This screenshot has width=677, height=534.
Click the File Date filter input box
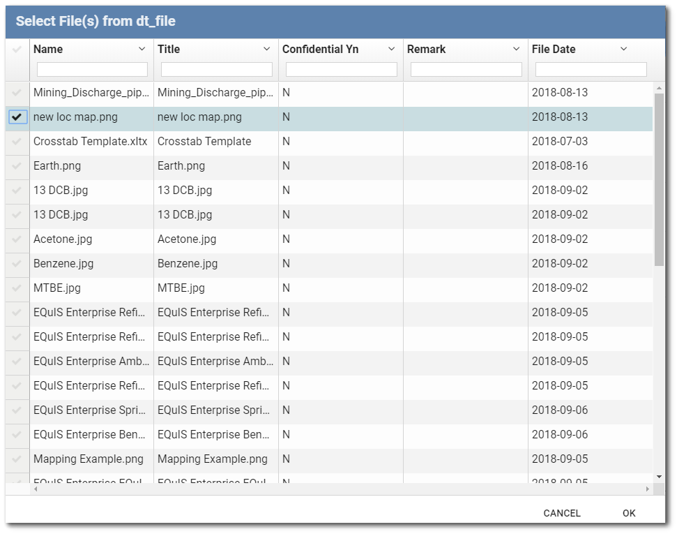pyautogui.click(x=590, y=68)
